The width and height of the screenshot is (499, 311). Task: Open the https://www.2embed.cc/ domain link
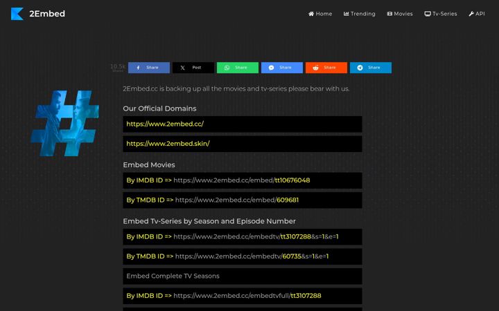pyautogui.click(x=165, y=124)
